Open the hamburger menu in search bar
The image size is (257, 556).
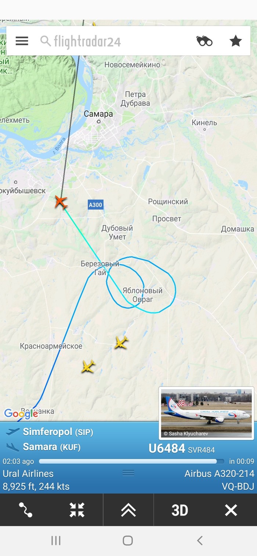point(22,41)
